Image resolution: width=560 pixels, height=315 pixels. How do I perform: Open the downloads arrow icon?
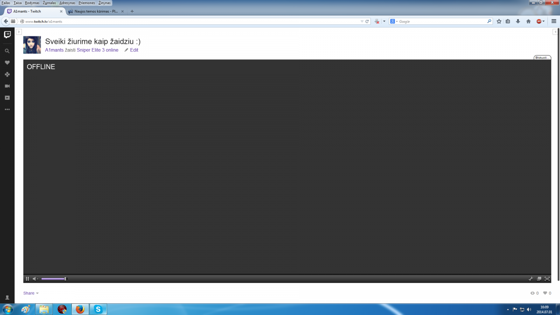(518, 21)
